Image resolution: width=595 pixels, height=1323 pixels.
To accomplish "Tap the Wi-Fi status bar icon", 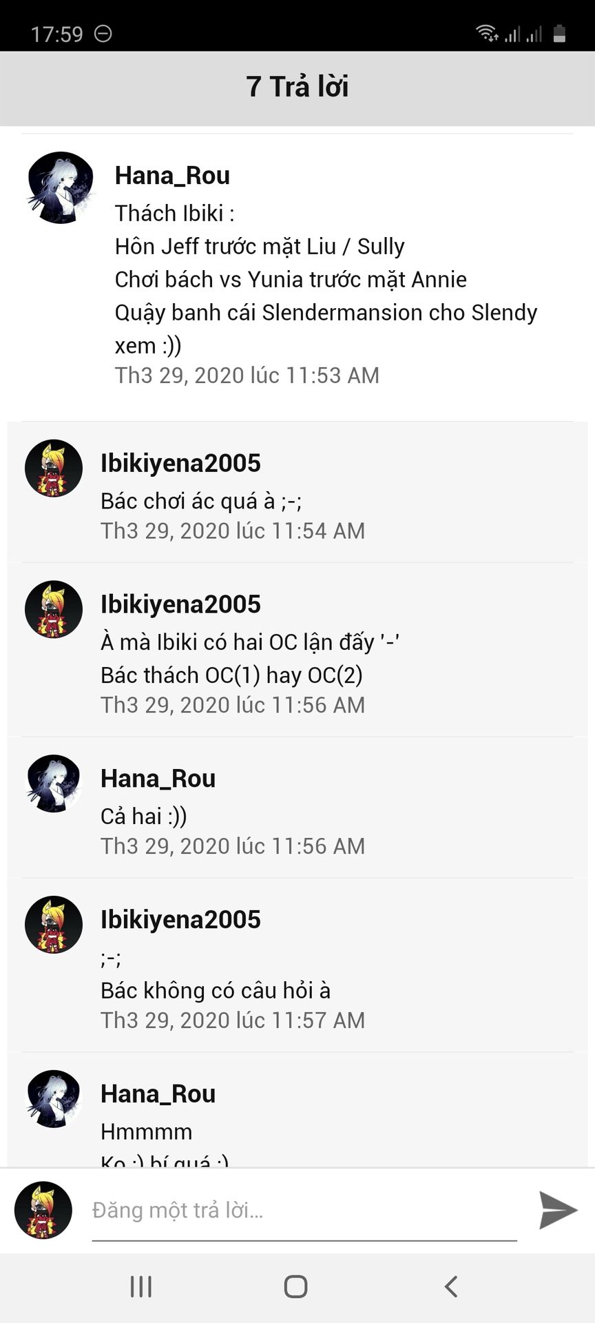I will 487,33.
